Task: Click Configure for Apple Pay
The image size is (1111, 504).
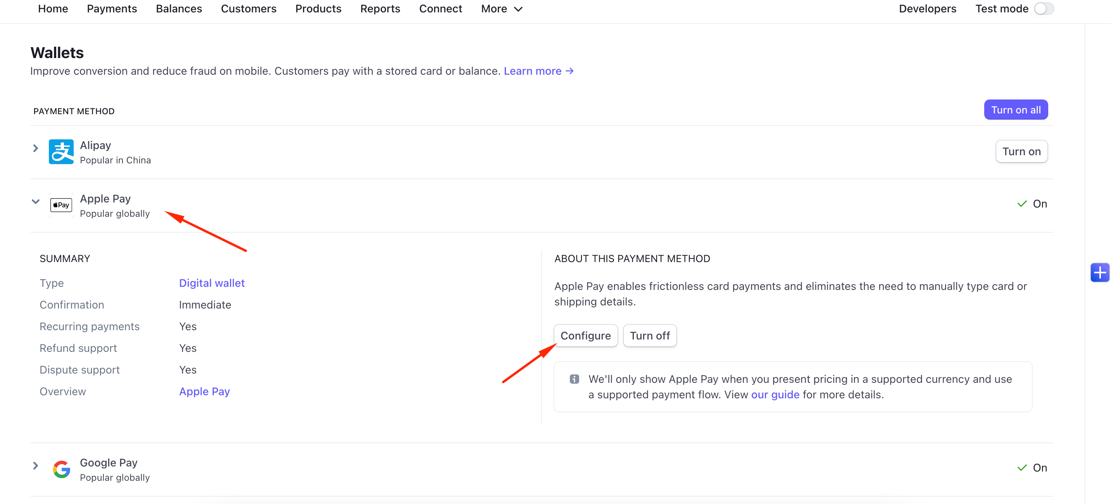Action: click(x=585, y=336)
